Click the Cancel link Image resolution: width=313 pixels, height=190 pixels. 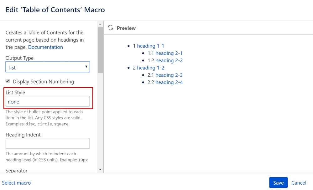tap(299, 183)
